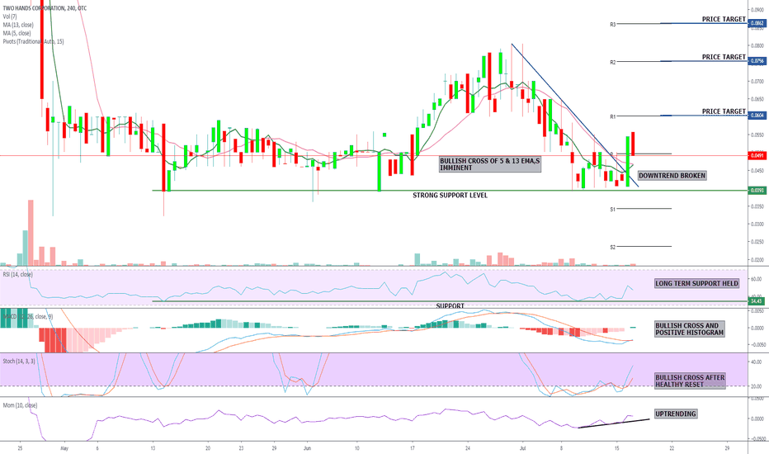Image resolution: width=769 pixels, height=454 pixels.
Task: Select the Vol (7) indicator legend
Action: (10, 17)
